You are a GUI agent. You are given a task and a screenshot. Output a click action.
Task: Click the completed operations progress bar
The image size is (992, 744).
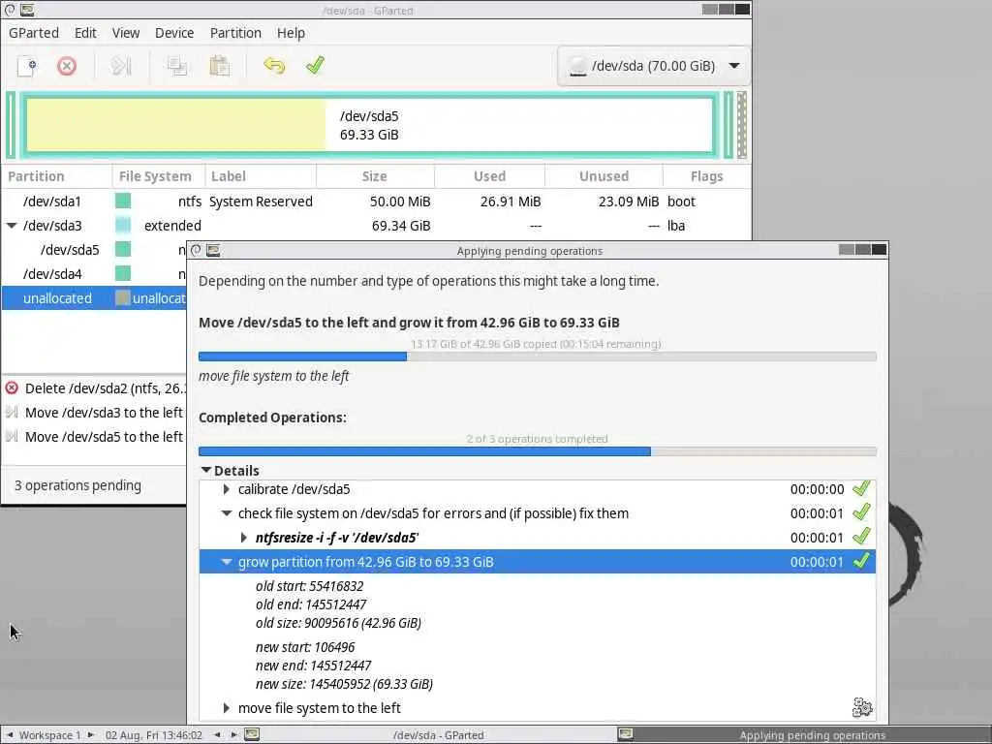click(x=537, y=451)
